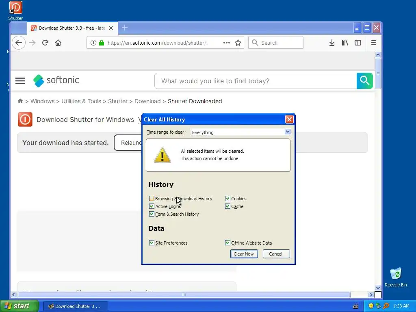Click the security shield tray icon
416x312 pixels.
click(x=371, y=306)
